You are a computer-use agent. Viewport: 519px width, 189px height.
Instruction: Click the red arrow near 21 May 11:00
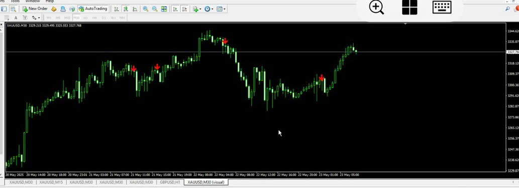pyautogui.click(x=133, y=68)
